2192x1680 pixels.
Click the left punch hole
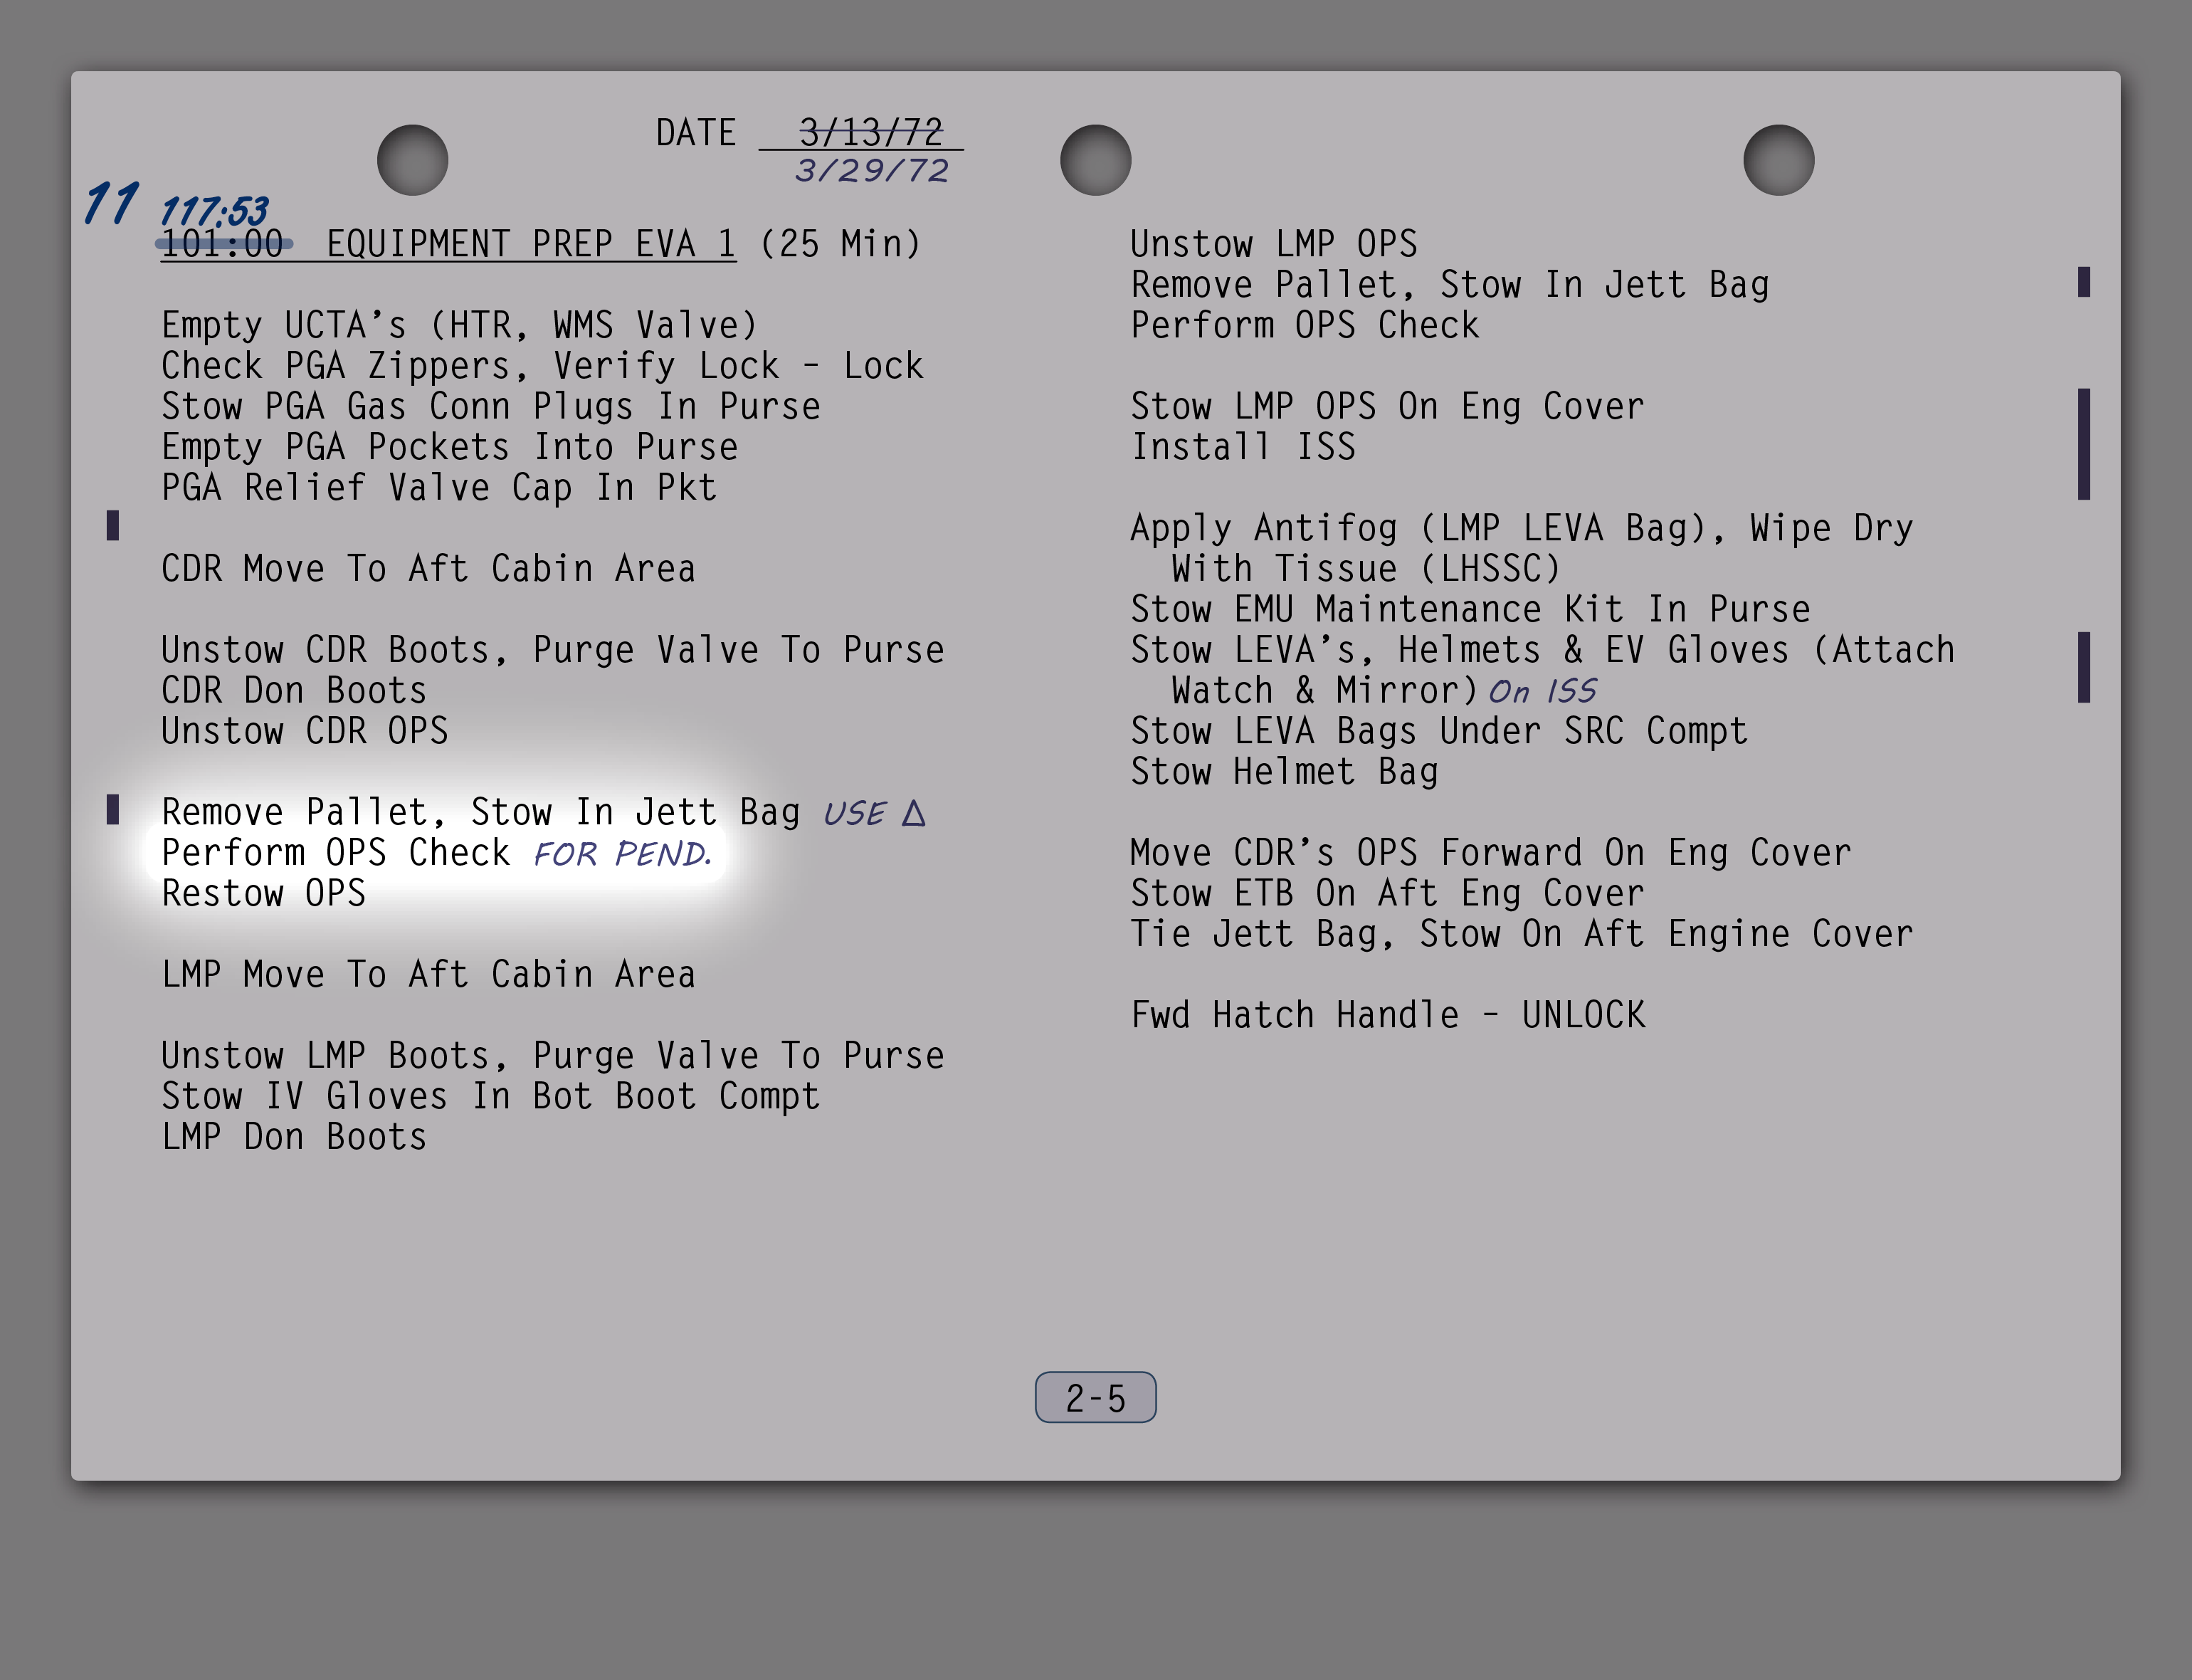(x=412, y=160)
